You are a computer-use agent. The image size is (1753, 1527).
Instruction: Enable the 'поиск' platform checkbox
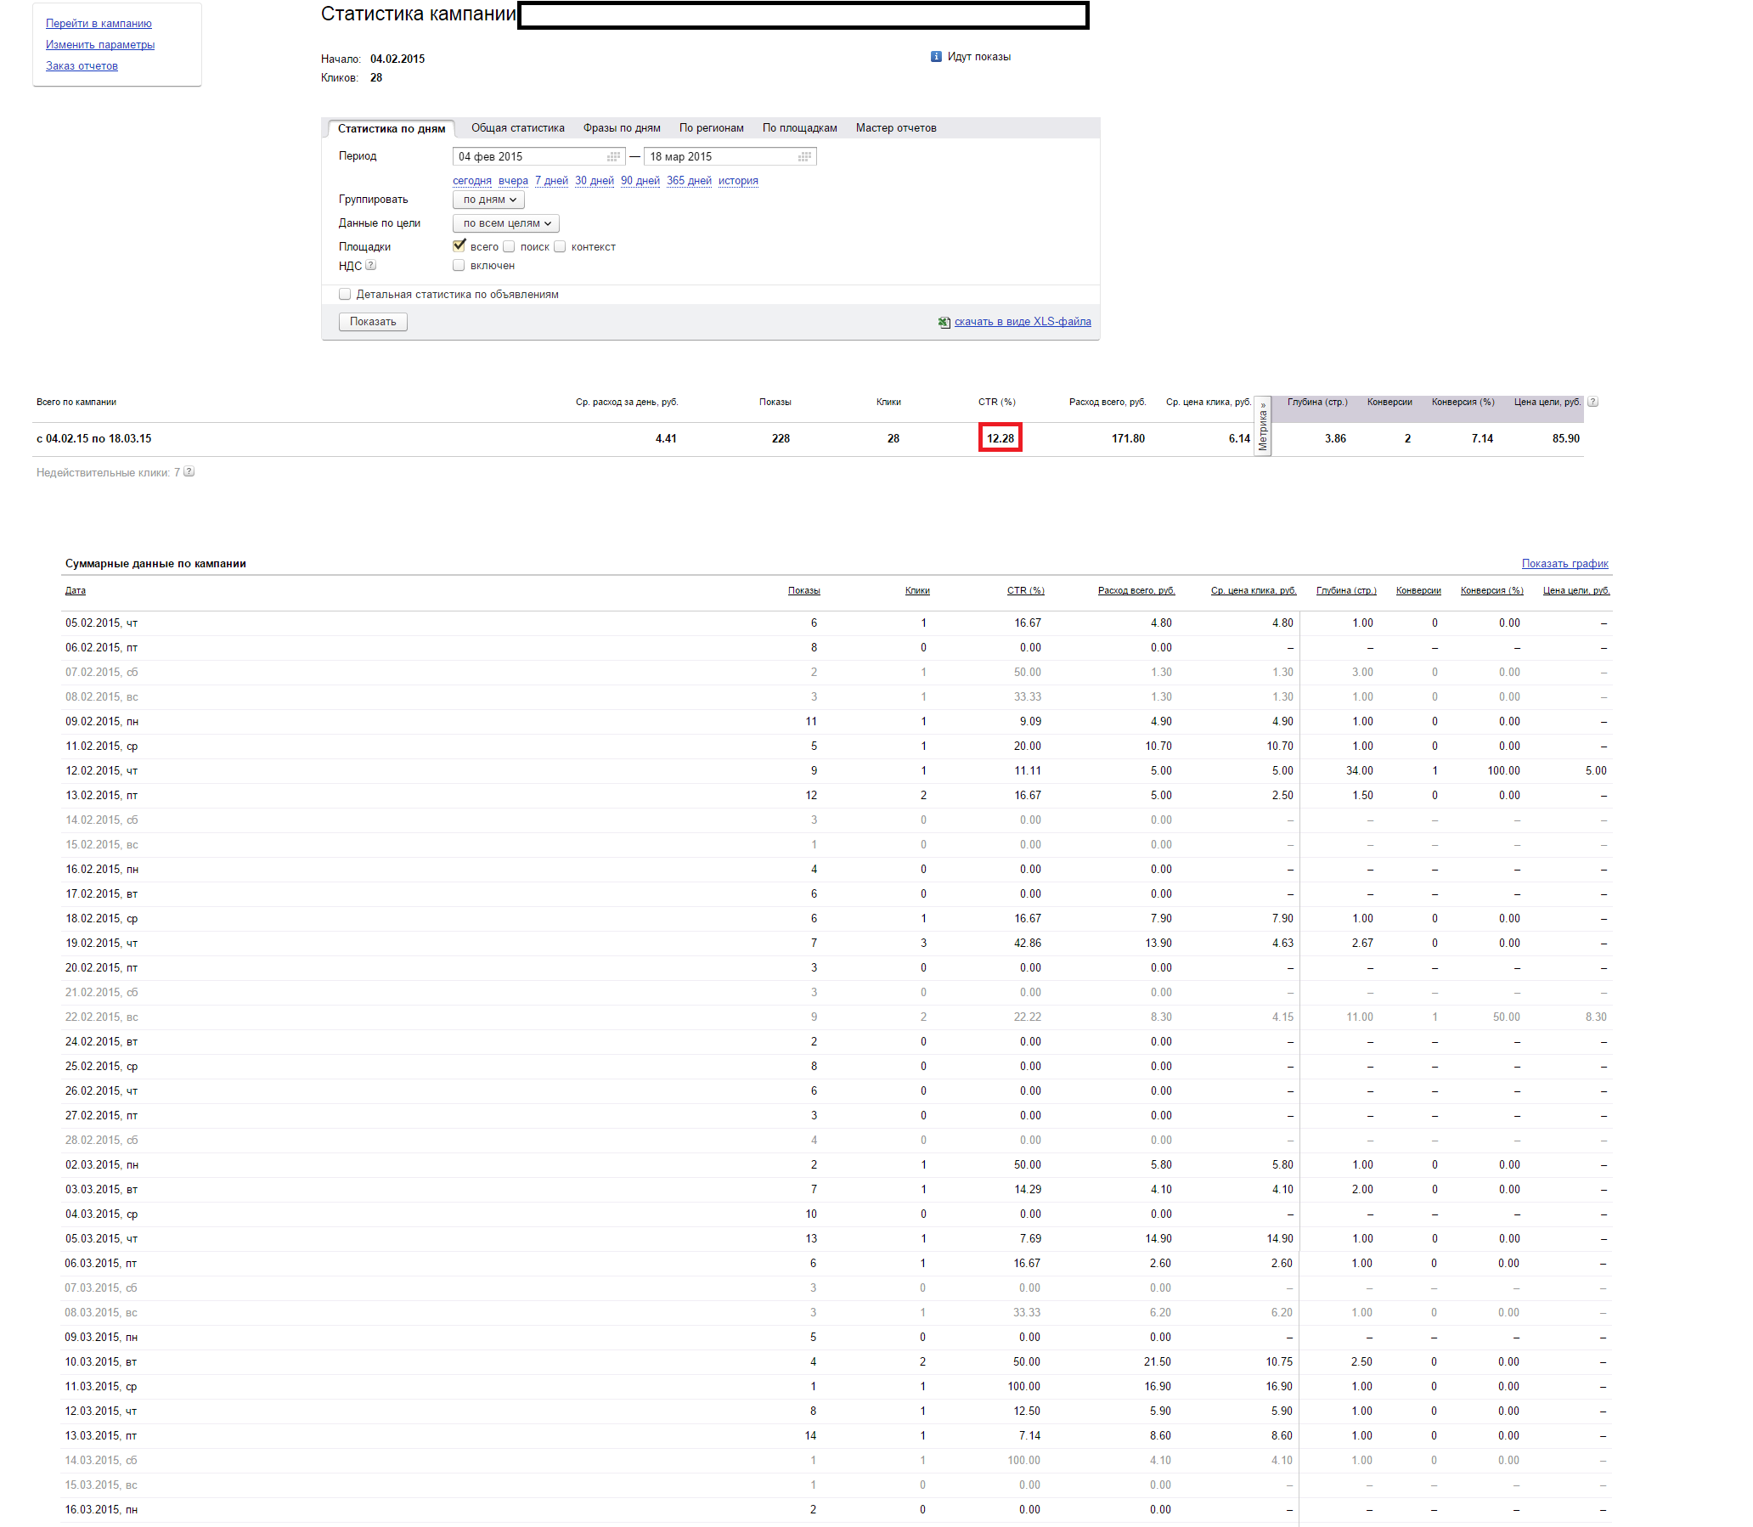[509, 247]
